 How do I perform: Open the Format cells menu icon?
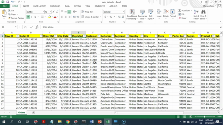(173, 12)
